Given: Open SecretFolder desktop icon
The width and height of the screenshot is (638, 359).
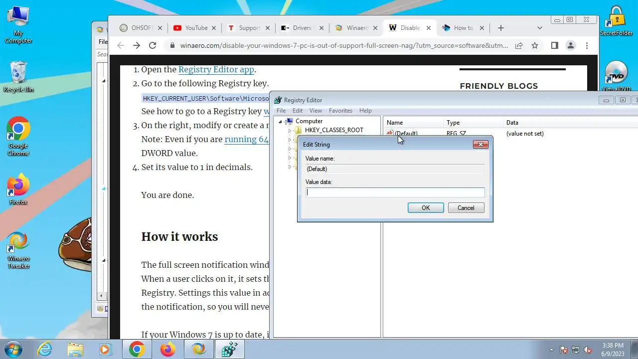Looking at the screenshot, I should (x=617, y=21).
